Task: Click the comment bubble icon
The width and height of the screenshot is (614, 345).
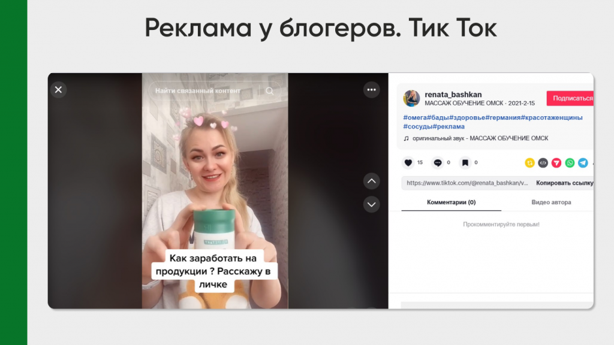Action: (438, 162)
